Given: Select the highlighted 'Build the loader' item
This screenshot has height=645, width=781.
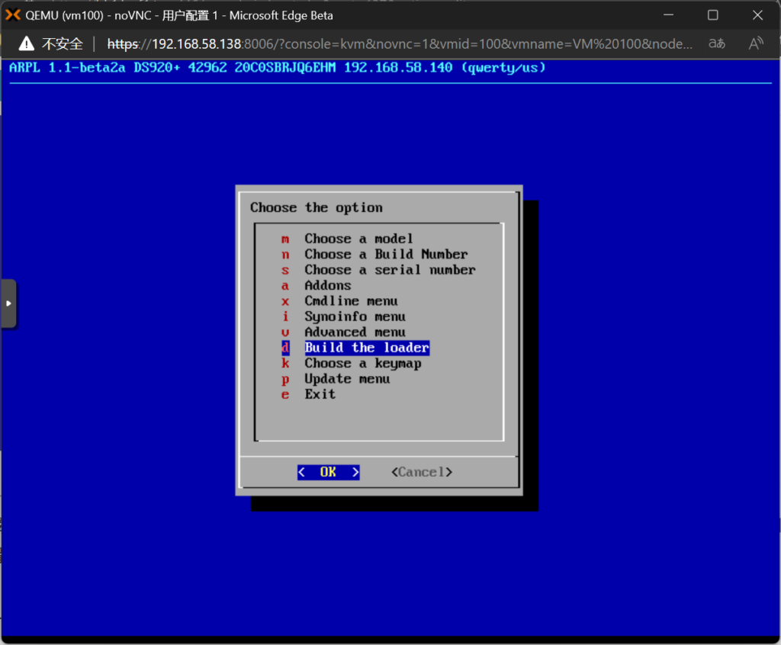Looking at the screenshot, I should (x=367, y=348).
